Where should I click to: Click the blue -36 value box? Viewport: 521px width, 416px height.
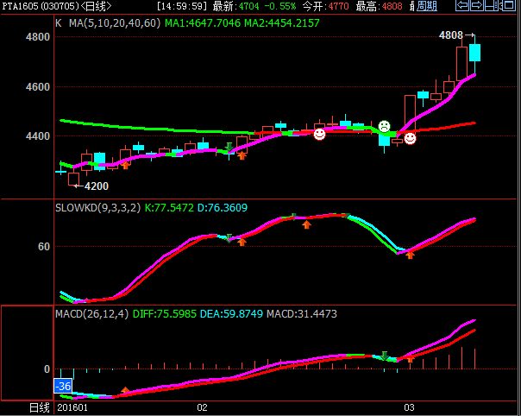tap(63, 386)
